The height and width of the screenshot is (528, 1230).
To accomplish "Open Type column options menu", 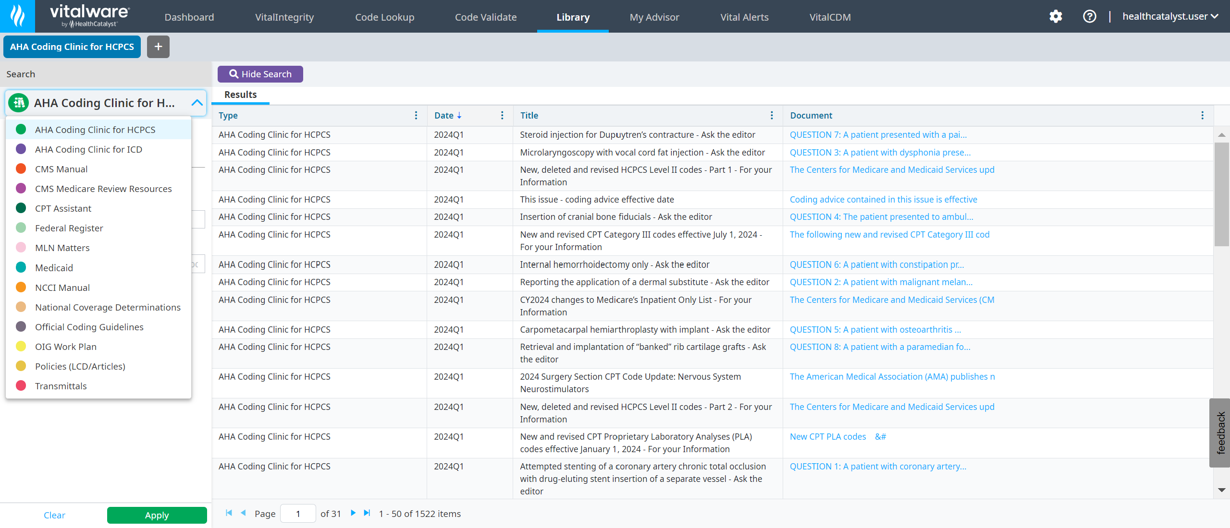I will pyautogui.click(x=416, y=116).
